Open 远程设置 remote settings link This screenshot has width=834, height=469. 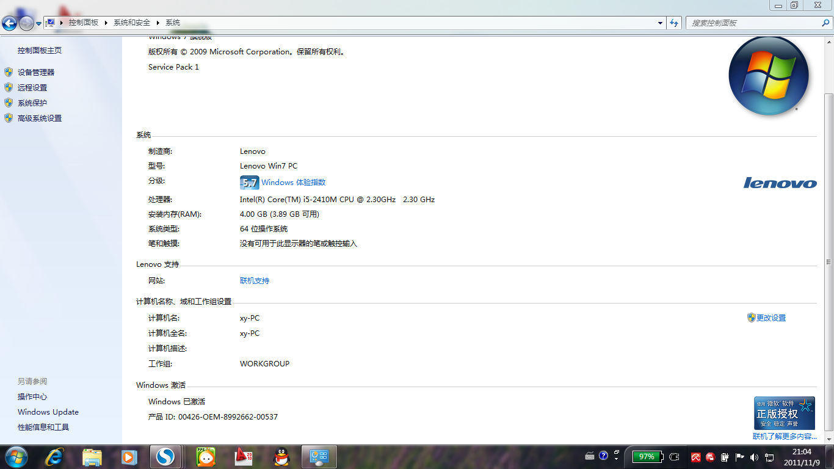point(32,87)
